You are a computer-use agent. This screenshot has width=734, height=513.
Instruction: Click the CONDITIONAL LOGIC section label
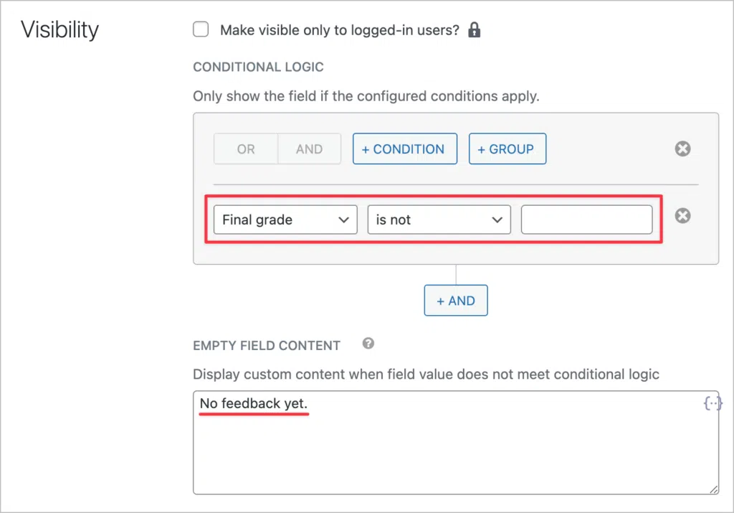258,67
